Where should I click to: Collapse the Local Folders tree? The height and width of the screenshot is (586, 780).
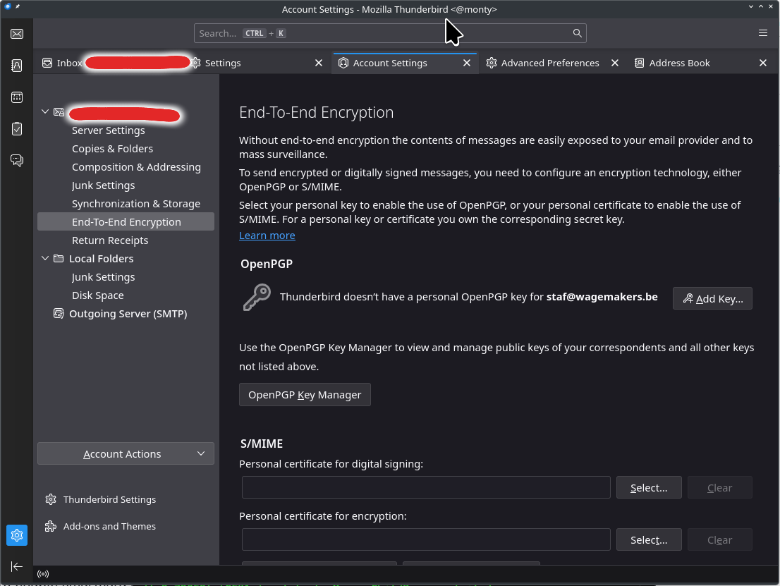tap(46, 259)
